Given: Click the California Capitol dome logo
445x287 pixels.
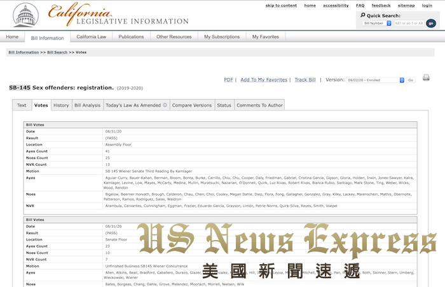Looking at the screenshot, I should pyautogui.click(x=25, y=15).
